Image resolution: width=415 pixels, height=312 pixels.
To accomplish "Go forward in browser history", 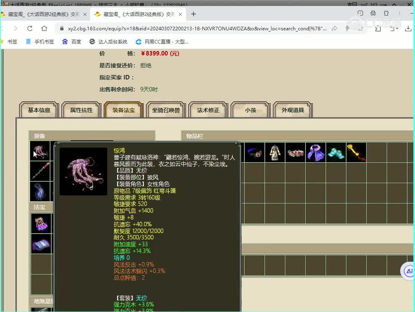I will point(16,28).
